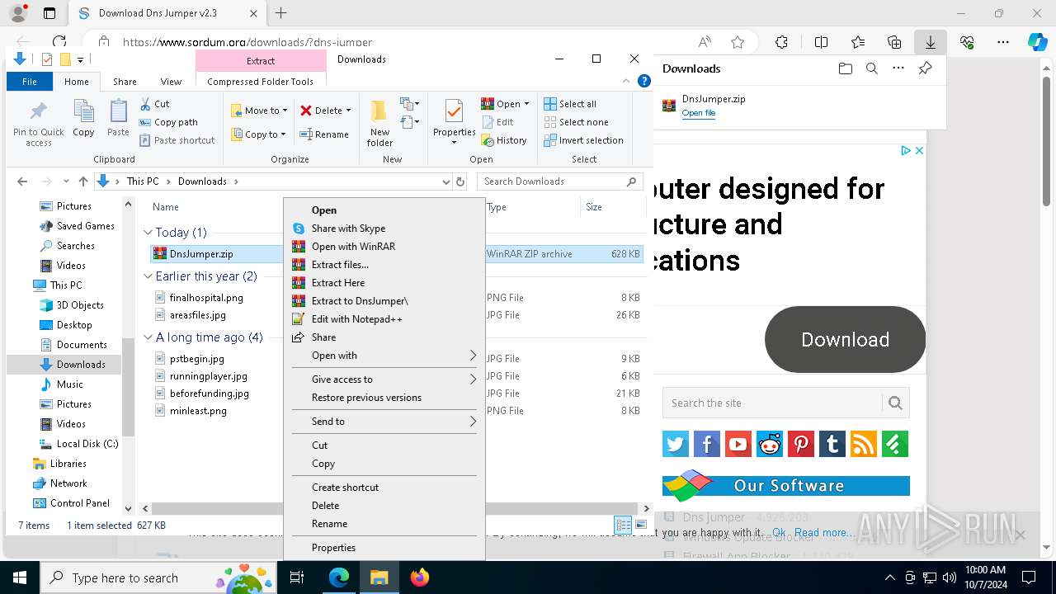Switch to details view layout

coord(623,525)
